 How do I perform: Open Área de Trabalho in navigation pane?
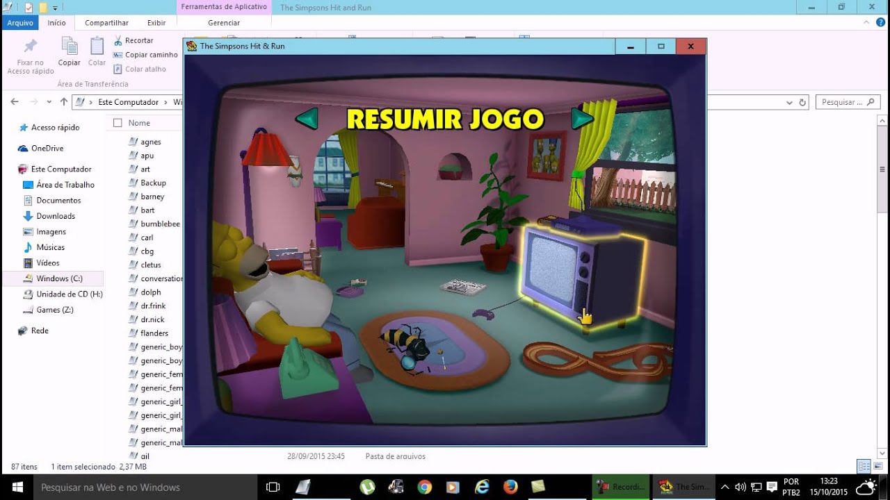(65, 185)
